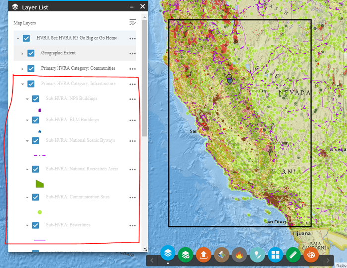
Task: Expand the Geographic Extent layer
Action: click(x=22, y=53)
